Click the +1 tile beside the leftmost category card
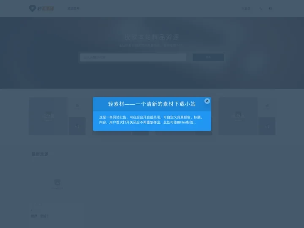Screen dimensions: 304x228 (77, 126)
